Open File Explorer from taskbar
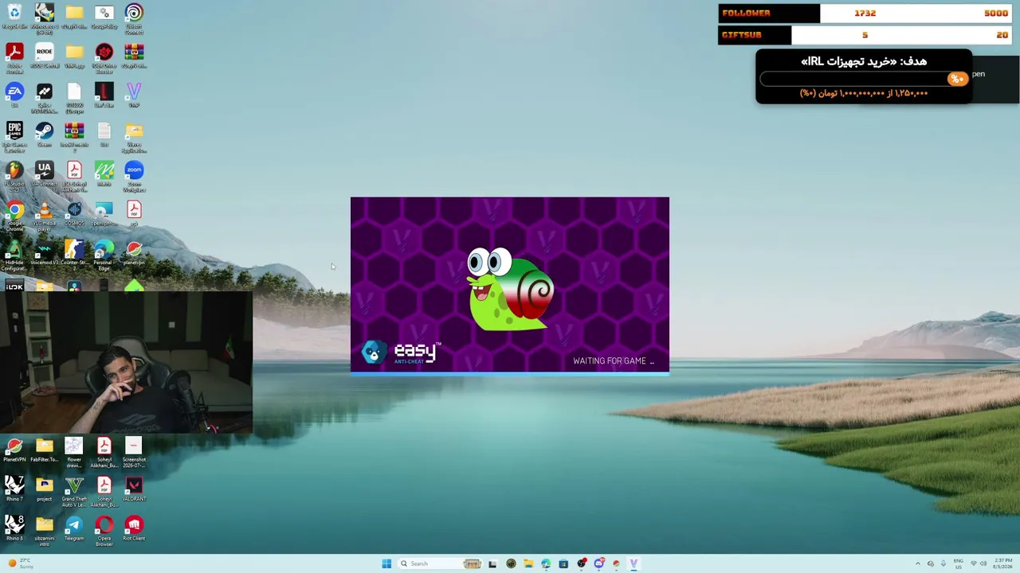The height and width of the screenshot is (573, 1020). click(x=528, y=563)
